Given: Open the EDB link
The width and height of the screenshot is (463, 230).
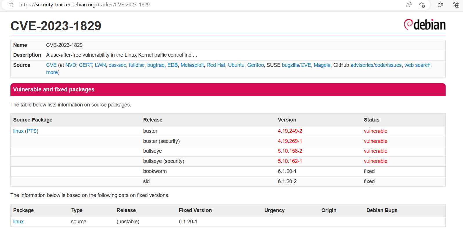Looking at the screenshot, I should tap(173, 65).
